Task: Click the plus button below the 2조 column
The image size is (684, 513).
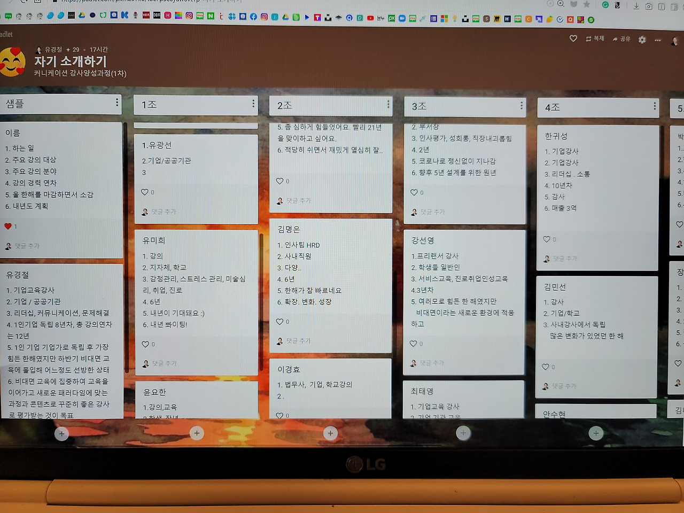Action: (330, 433)
